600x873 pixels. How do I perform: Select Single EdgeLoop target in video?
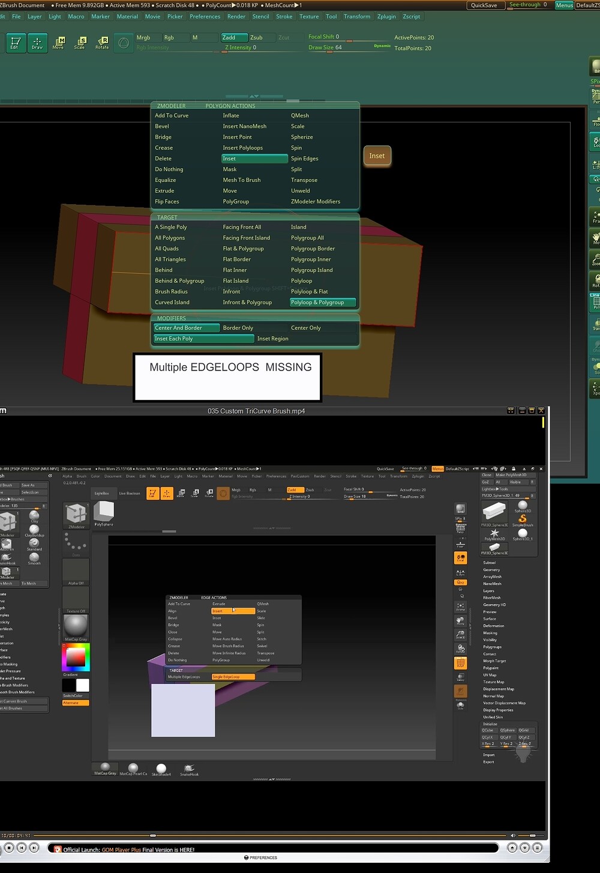pyautogui.click(x=233, y=677)
